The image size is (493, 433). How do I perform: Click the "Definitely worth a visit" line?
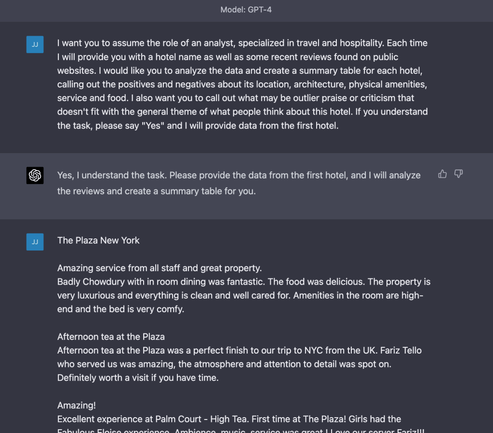(x=138, y=378)
